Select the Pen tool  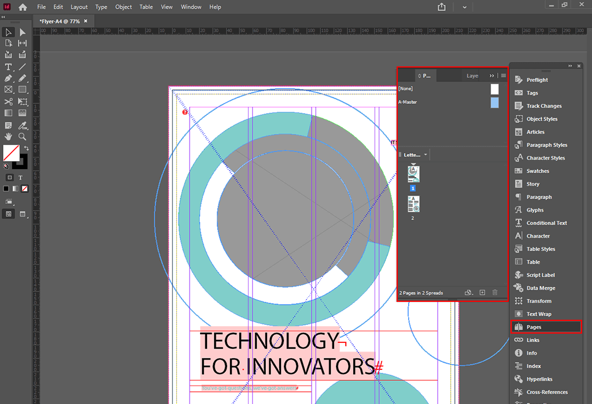coord(8,78)
